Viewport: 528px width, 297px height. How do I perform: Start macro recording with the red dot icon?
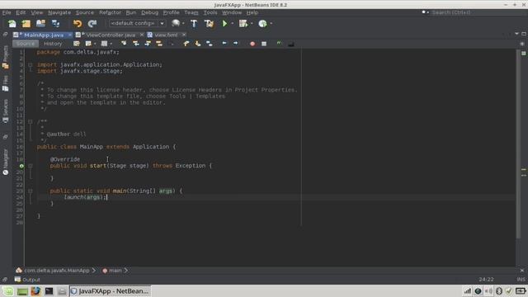point(252,44)
